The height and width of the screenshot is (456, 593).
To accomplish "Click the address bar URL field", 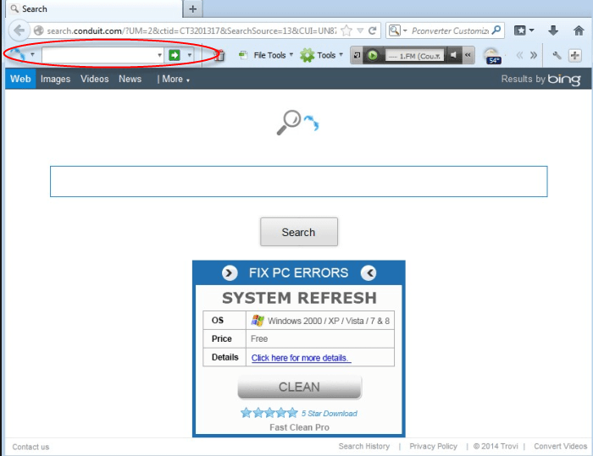I will click(x=191, y=30).
